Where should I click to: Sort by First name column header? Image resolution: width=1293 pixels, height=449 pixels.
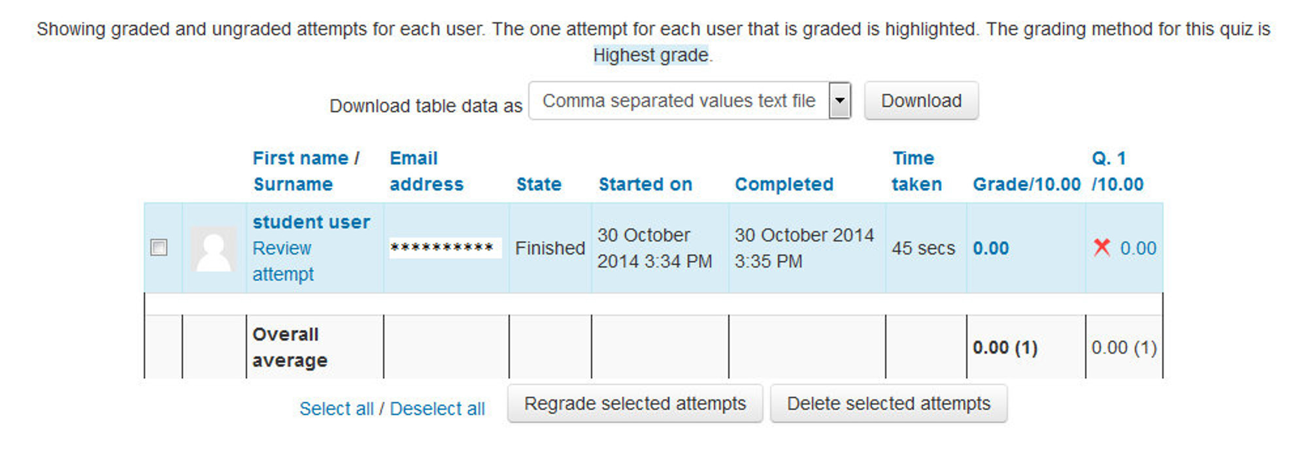click(300, 159)
